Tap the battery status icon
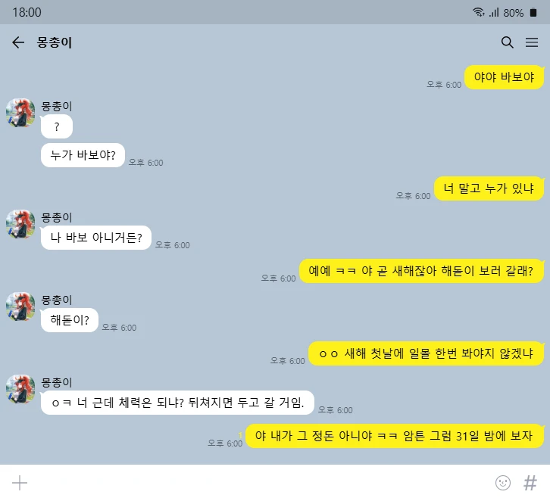This screenshot has height=501, width=550. 533,13
